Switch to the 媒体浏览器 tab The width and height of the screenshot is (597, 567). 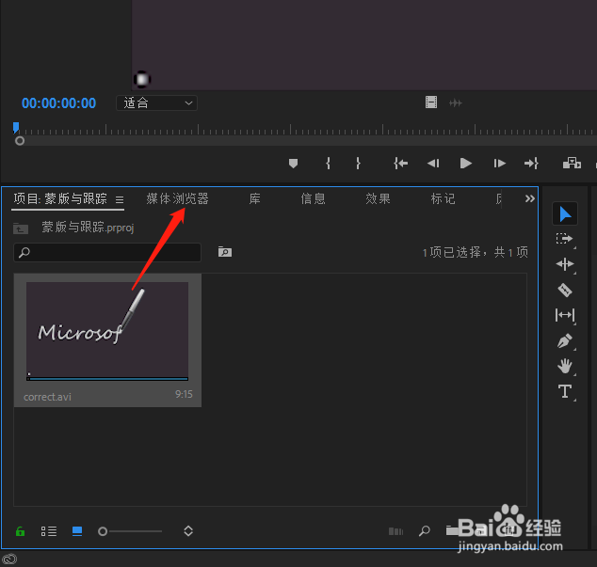click(x=177, y=198)
